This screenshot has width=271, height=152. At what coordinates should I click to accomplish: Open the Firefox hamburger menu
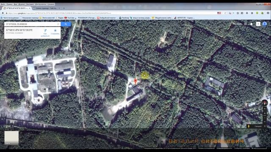(268, 13)
